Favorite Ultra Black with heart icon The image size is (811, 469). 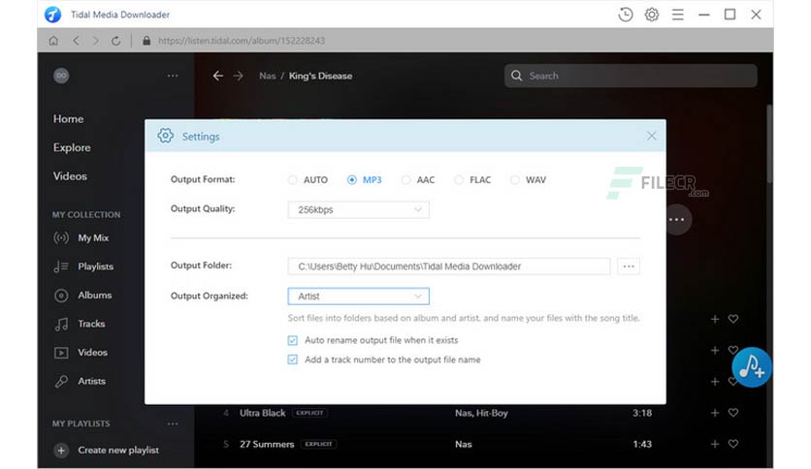point(733,413)
